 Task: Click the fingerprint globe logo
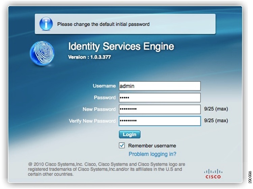[42, 53]
